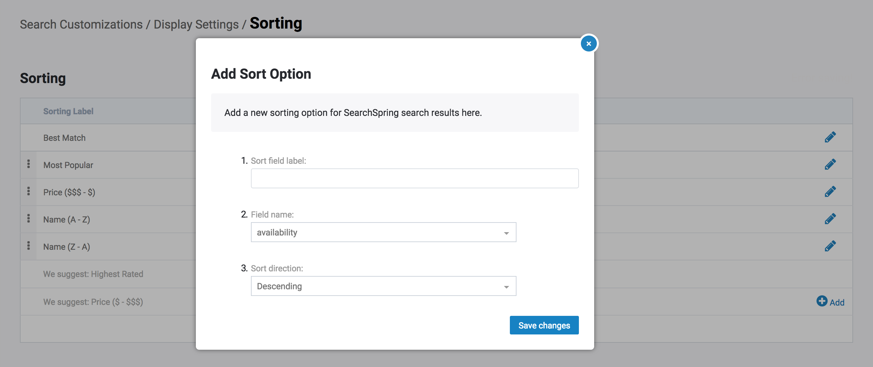Viewport: 873px width, 367px height.
Task: Select the We suggest: Price ($ - $$$) row
Action: pyautogui.click(x=93, y=302)
